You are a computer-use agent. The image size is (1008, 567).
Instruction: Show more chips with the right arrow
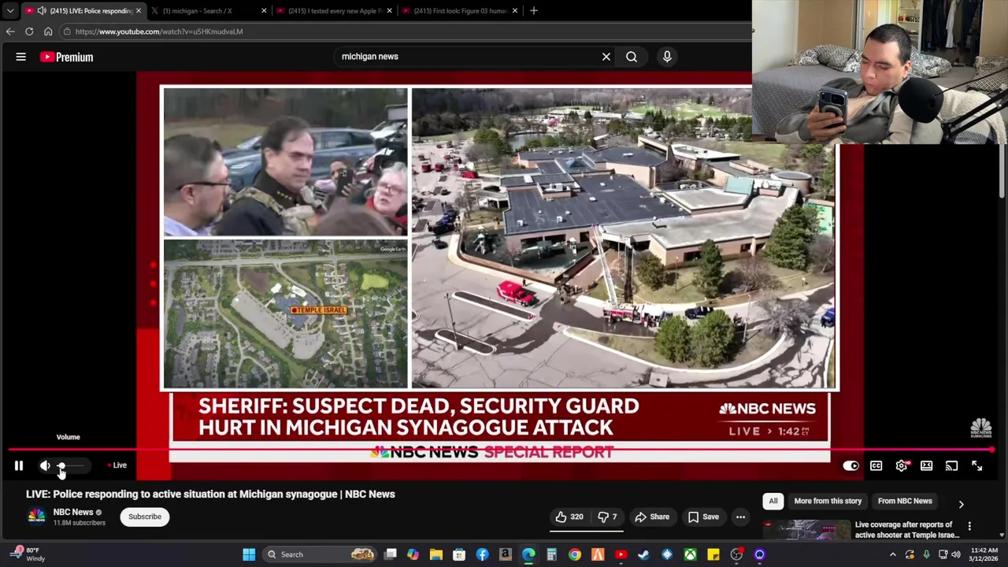(961, 504)
